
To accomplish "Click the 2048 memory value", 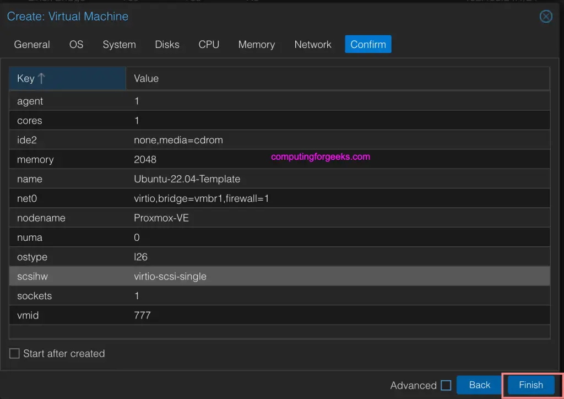I will tap(145, 159).
